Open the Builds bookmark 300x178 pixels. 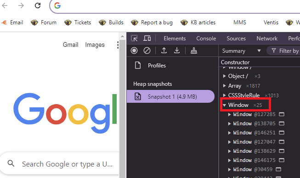[111, 22]
